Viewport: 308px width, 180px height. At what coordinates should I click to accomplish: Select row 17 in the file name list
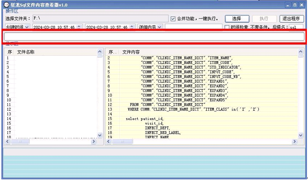tap(51, 133)
